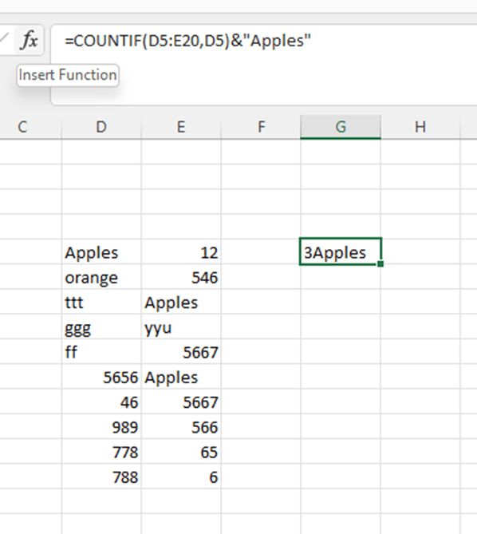477x534 pixels.
Task: Click into the formula bar containing COUNTIF
Action: coord(264,65)
